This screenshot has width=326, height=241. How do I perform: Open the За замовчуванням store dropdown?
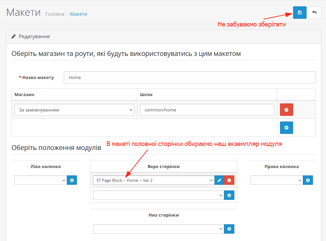point(74,110)
